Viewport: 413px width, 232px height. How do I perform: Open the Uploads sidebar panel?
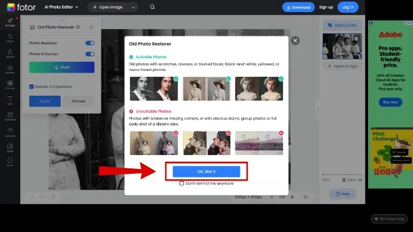coord(10,132)
